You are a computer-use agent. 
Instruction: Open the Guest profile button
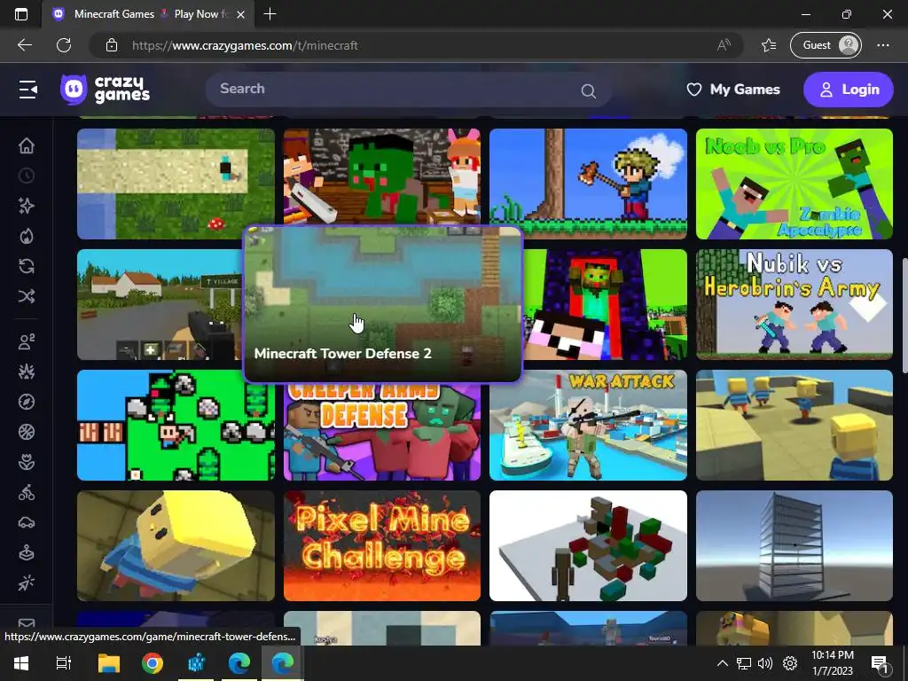click(826, 45)
